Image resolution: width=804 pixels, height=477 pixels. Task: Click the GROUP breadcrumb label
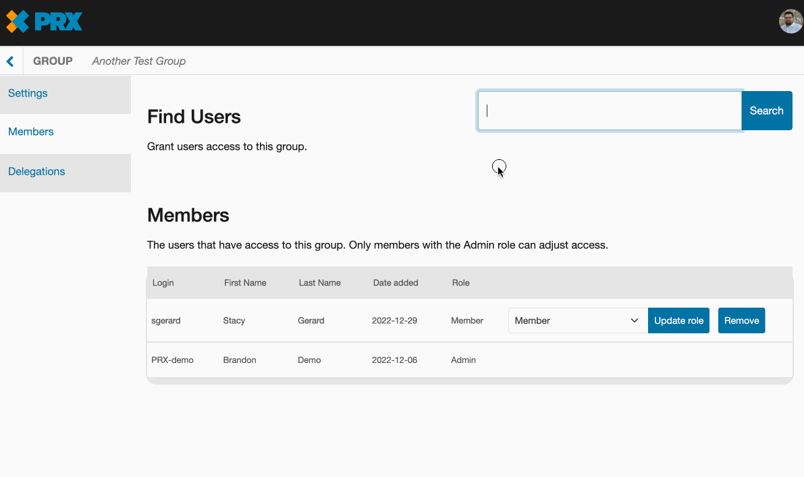click(x=53, y=61)
